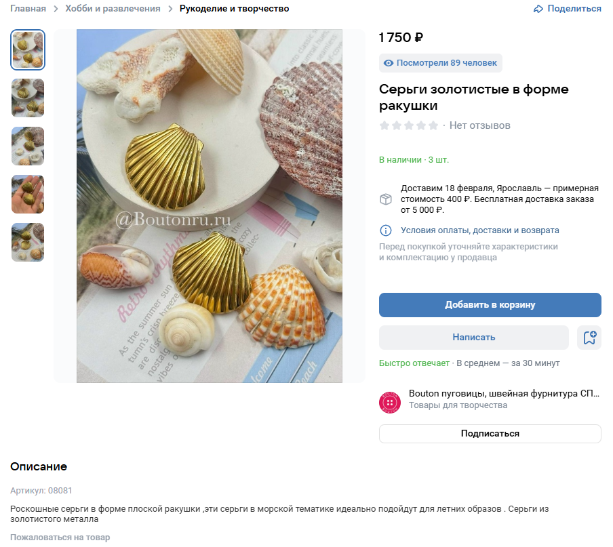
Task: Open Условия оплаты, доставки и возврата
Action: point(479,230)
